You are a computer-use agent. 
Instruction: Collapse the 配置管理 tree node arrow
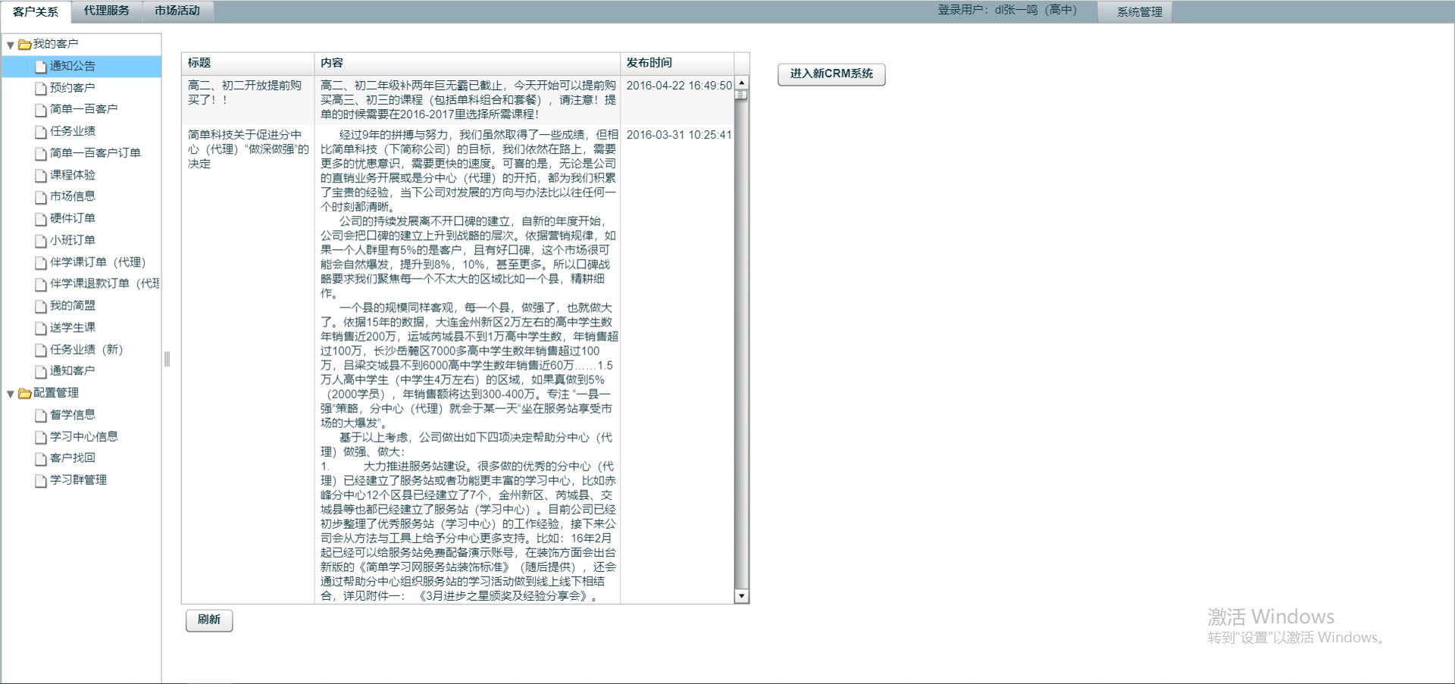pyautogui.click(x=11, y=394)
